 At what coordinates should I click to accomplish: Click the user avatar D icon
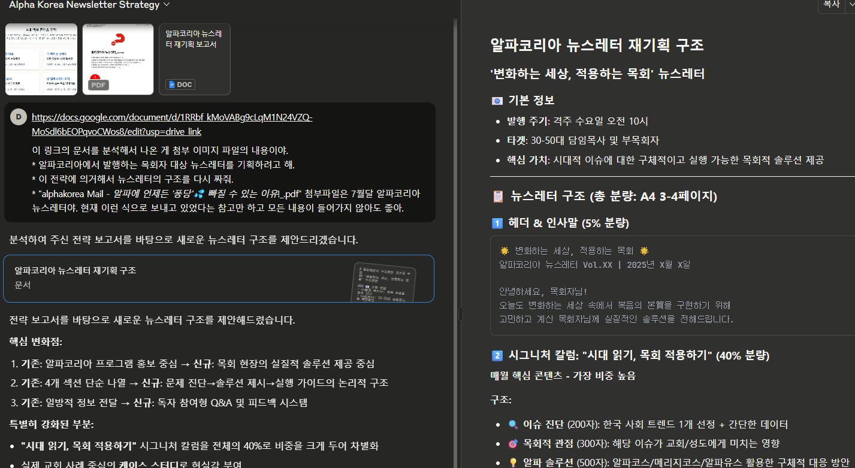pyautogui.click(x=19, y=117)
